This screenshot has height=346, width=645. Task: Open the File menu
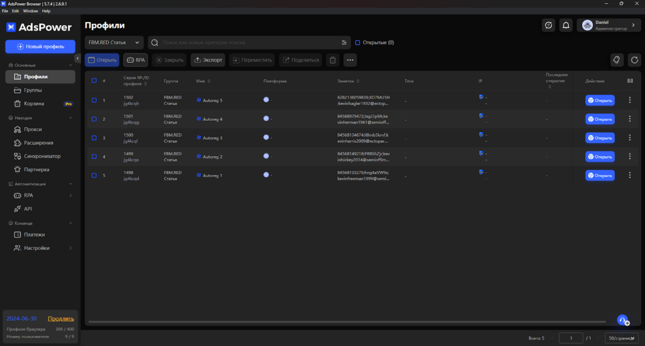coord(5,11)
